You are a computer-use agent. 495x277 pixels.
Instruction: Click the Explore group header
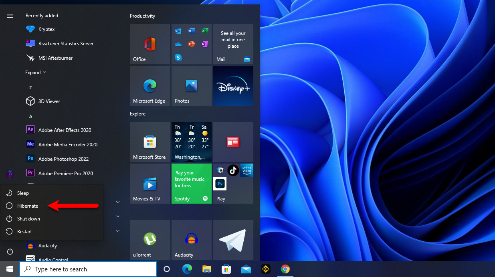click(137, 114)
